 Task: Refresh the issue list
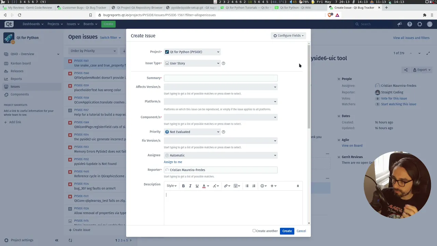(x=70, y=240)
